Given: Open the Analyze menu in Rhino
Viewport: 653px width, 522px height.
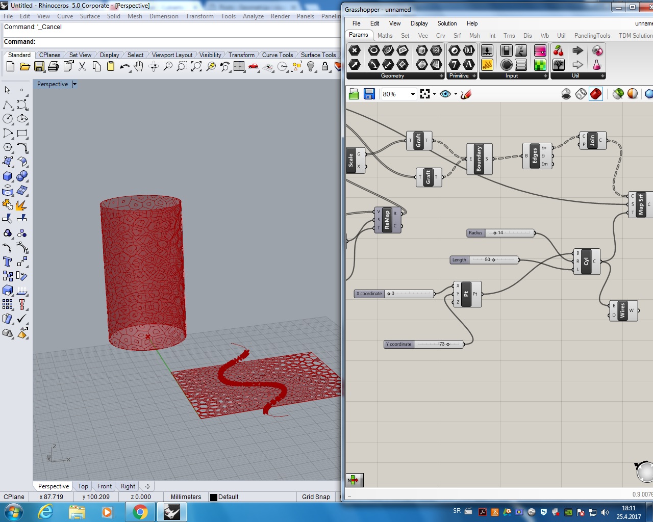Looking at the screenshot, I should click(253, 16).
